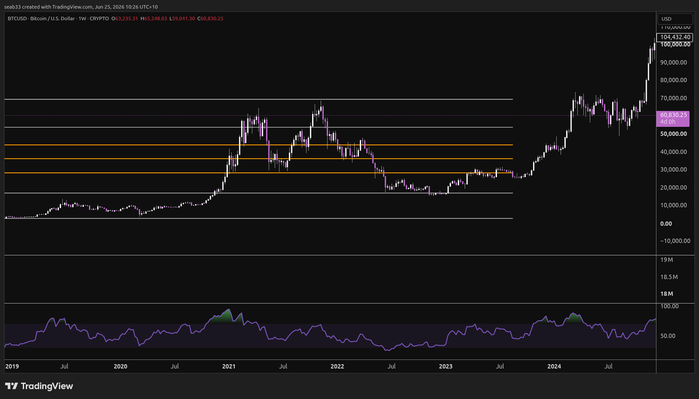Screen dimensions: 699x399
Task: Click the 2021 time axis label
Action: click(x=229, y=367)
